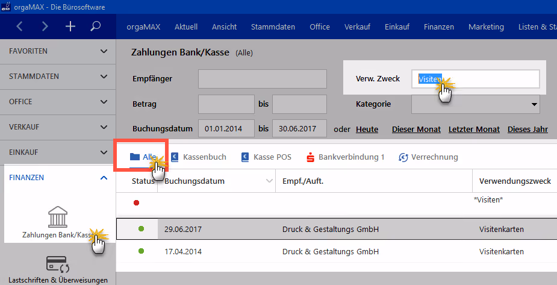Open the Einkauf menu

[397, 27]
